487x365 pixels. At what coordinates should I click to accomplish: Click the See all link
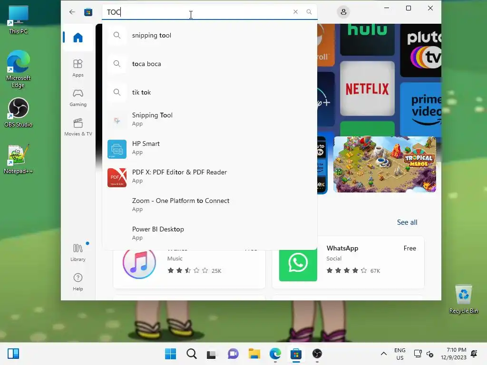pos(407,222)
